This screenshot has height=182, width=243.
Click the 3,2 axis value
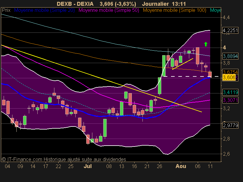pos(226,109)
